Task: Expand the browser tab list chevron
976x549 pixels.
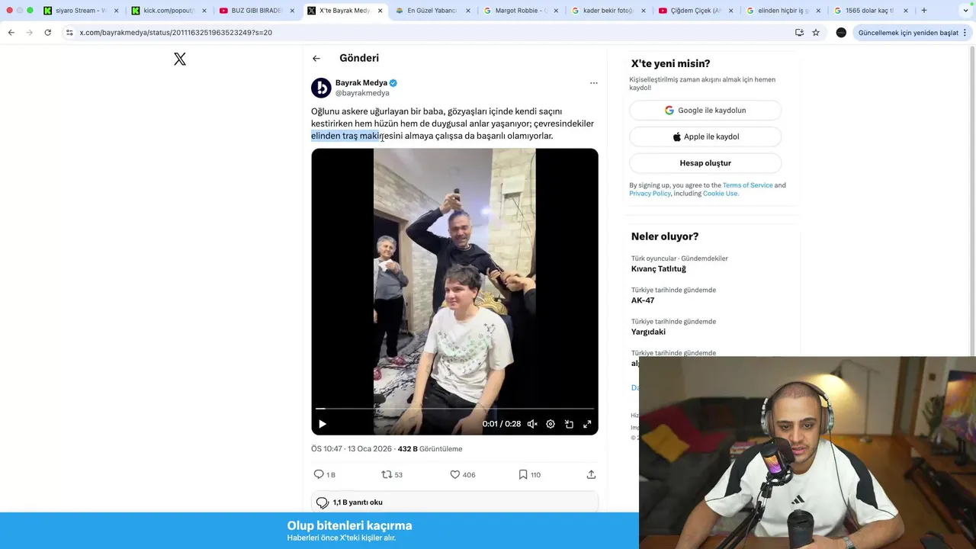Action: coord(965,11)
